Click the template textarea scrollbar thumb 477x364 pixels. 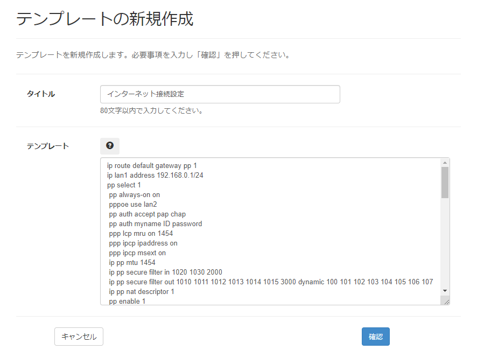(x=445, y=183)
